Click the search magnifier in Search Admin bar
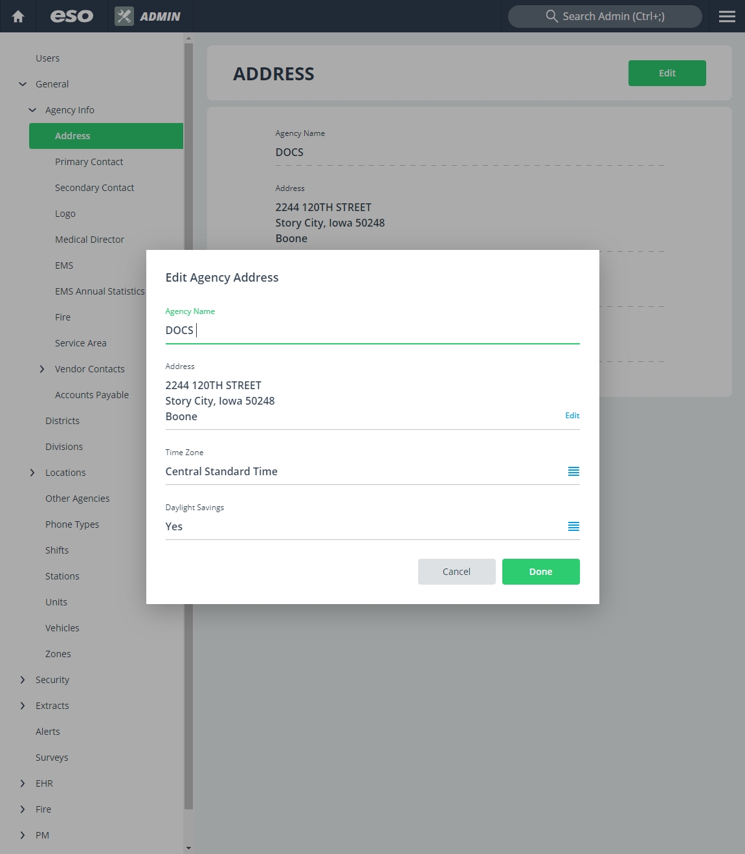Viewport: 745px width, 854px height. pyautogui.click(x=552, y=16)
